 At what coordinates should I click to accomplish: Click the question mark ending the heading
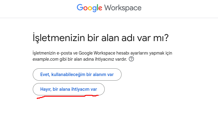[x=166, y=37]
